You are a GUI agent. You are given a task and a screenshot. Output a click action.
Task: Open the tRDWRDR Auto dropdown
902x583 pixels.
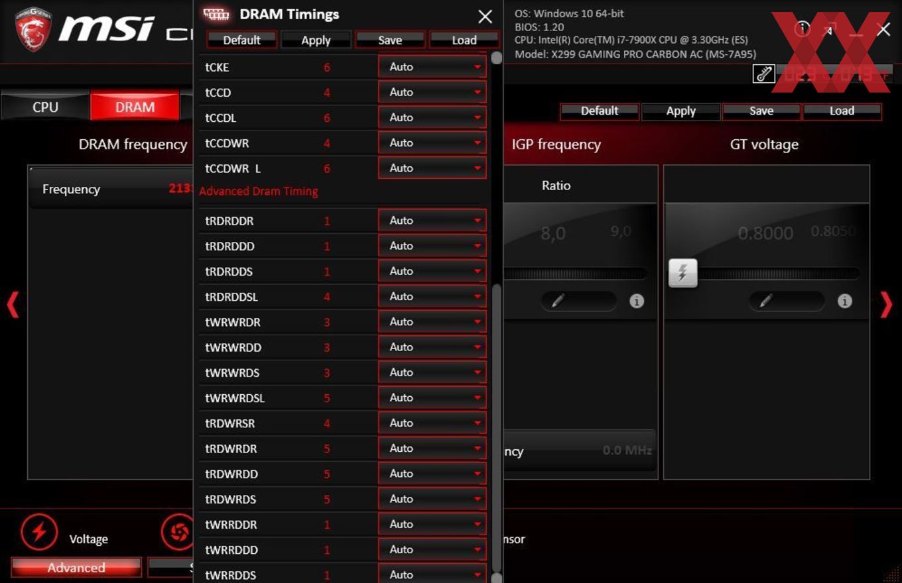click(432, 448)
